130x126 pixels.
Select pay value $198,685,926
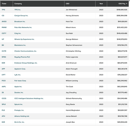[122, 10]
